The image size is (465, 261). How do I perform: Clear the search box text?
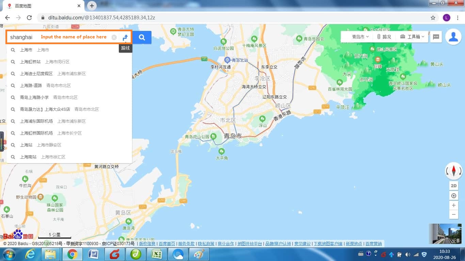point(114,37)
